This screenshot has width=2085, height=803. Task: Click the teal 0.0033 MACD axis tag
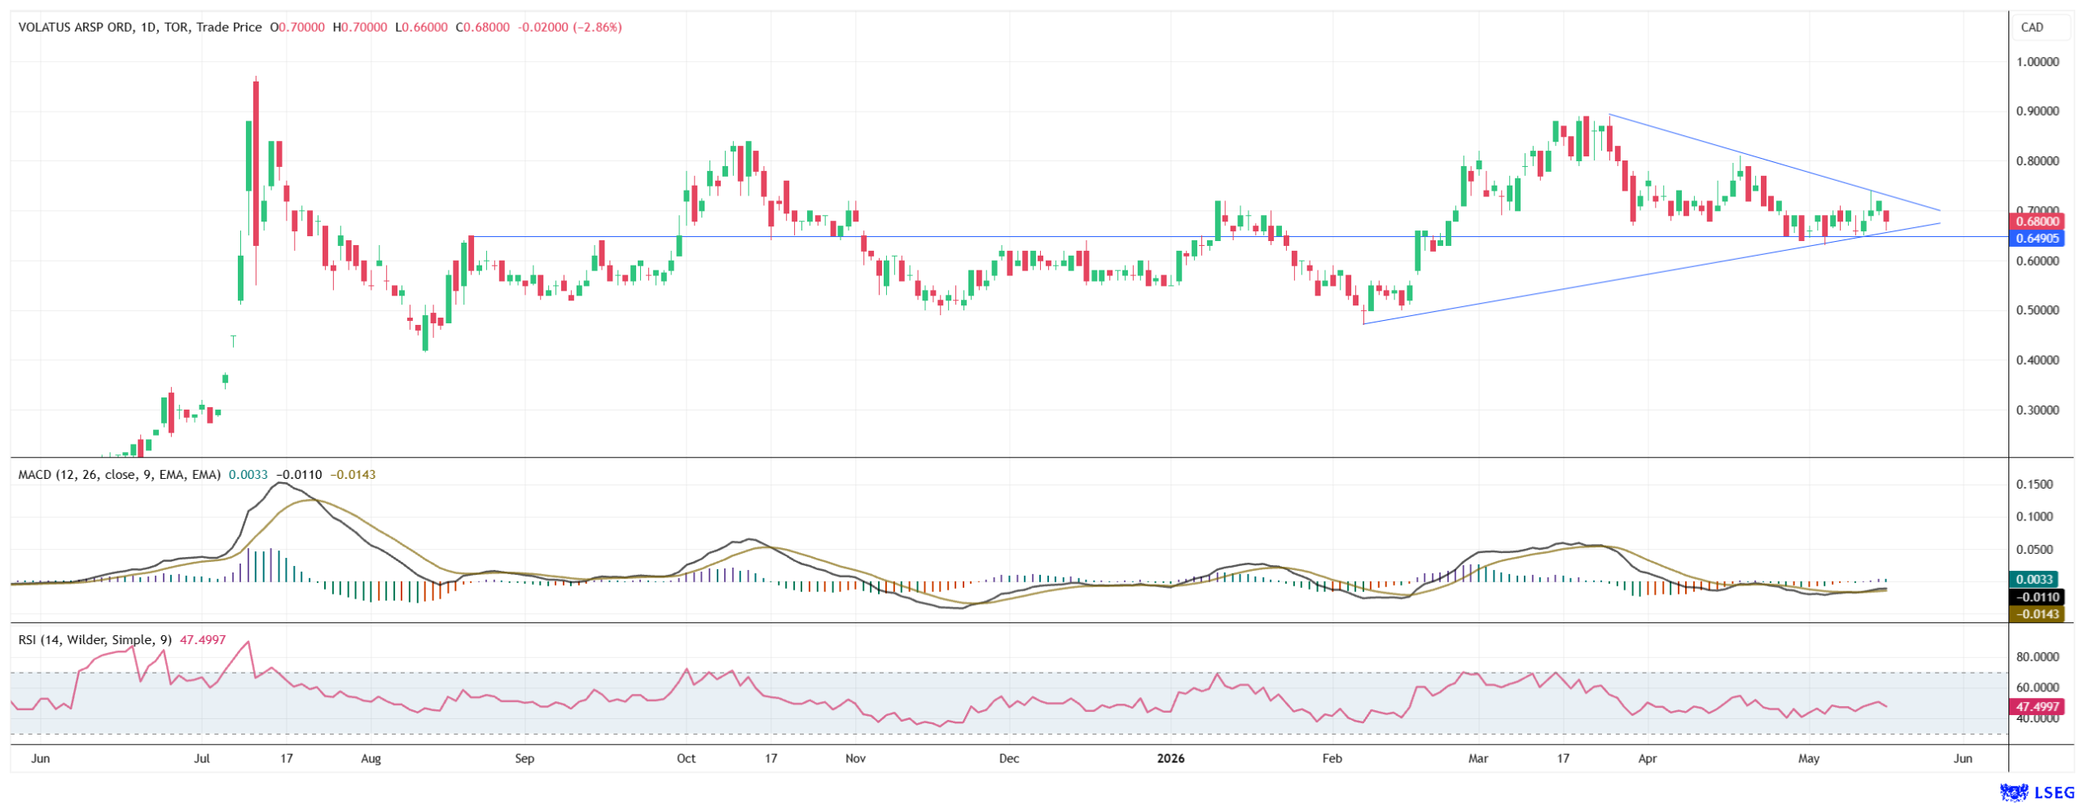point(2034,579)
